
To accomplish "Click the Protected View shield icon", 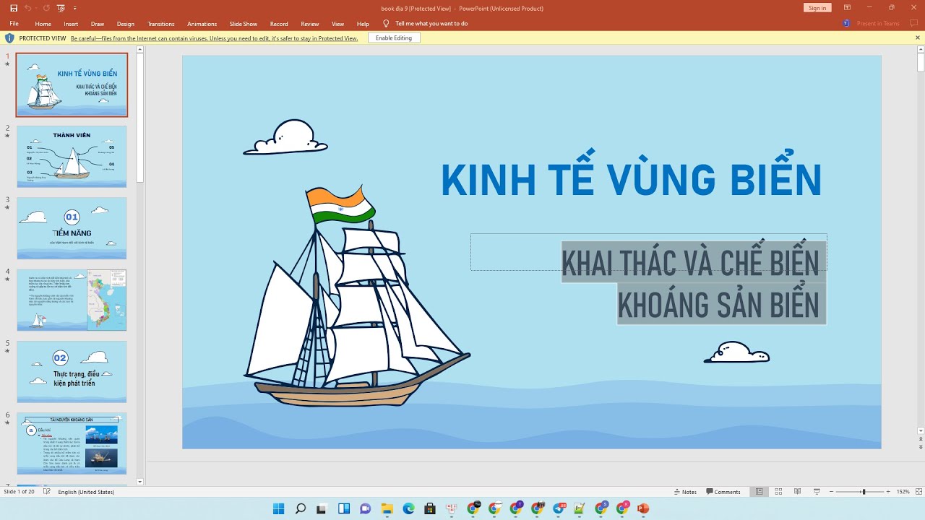I will click(x=9, y=38).
